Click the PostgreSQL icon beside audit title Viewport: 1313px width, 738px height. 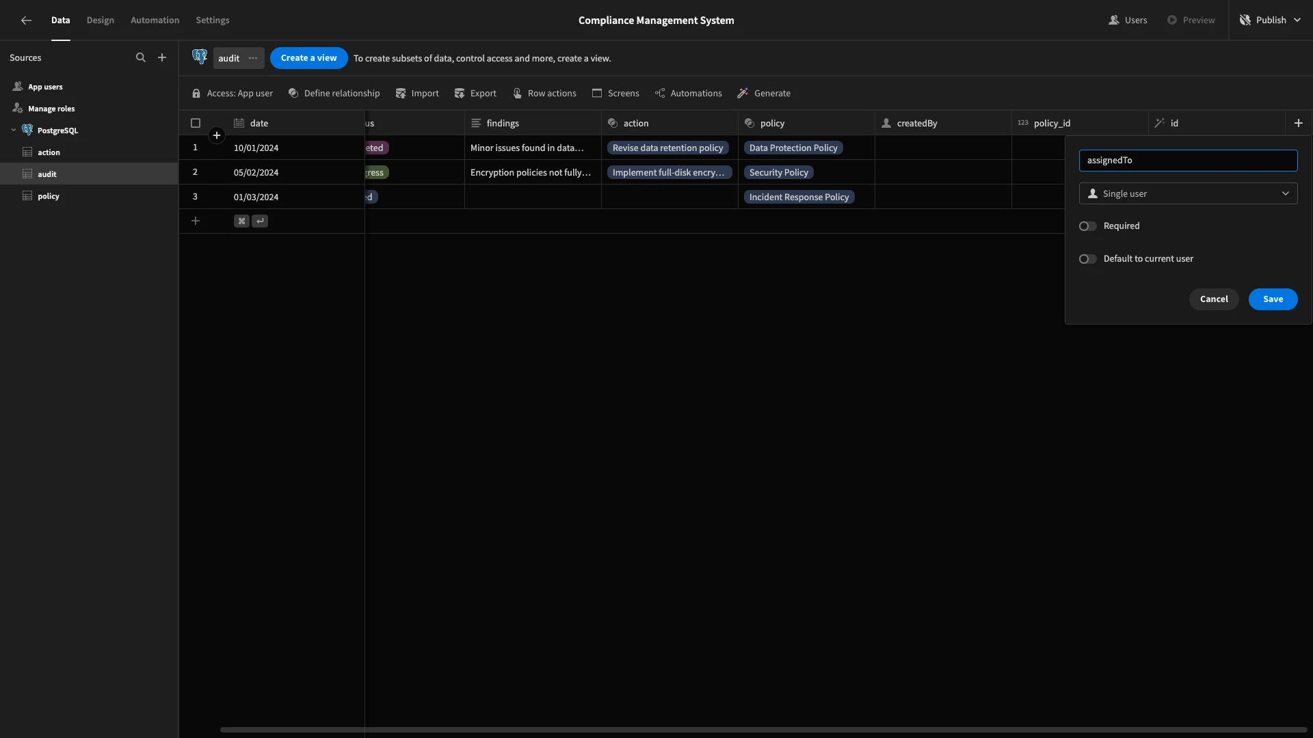point(200,57)
